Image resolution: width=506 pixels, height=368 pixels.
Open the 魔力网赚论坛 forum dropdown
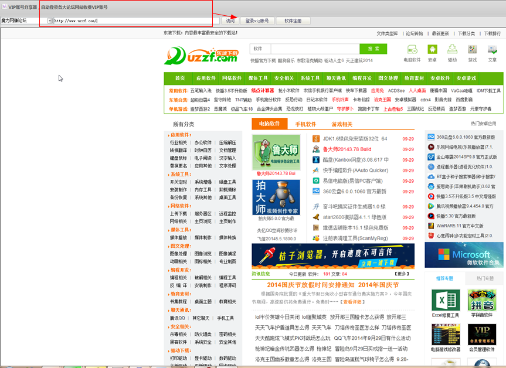tap(50, 21)
